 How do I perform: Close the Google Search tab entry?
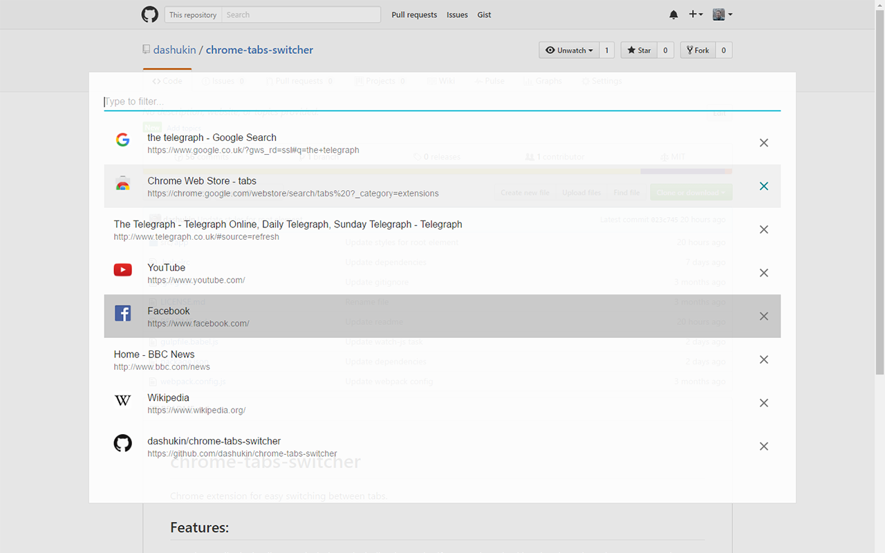click(x=764, y=143)
